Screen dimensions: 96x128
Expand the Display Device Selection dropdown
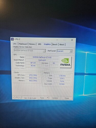pyautogui.click(x=29, y=51)
